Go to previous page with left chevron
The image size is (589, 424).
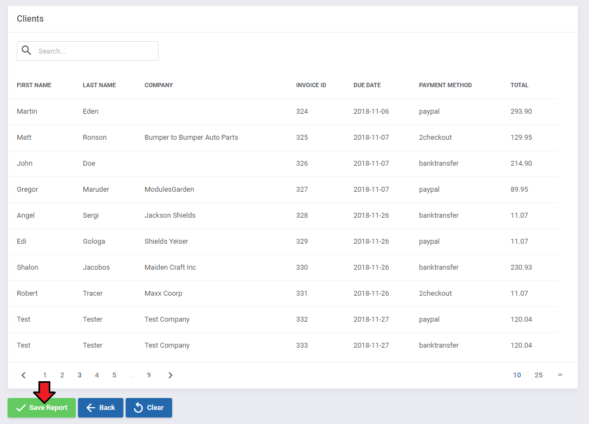23,375
